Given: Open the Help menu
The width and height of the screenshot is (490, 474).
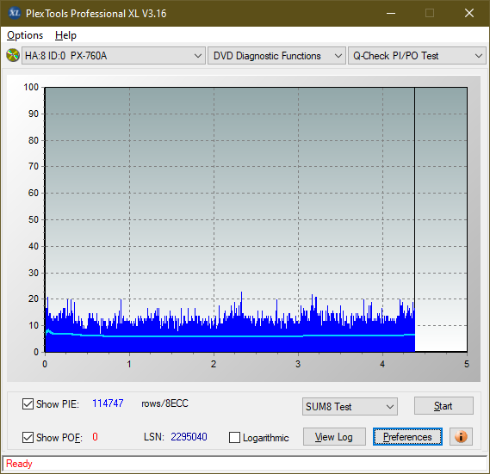Looking at the screenshot, I should coord(65,35).
